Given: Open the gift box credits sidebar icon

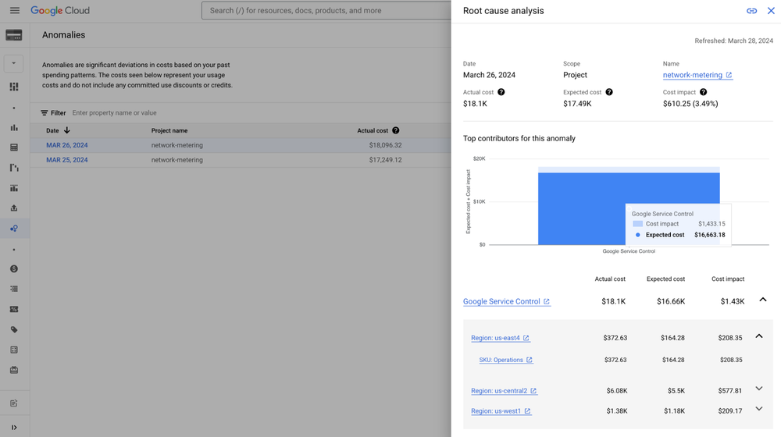Looking at the screenshot, I should (14, 370).
